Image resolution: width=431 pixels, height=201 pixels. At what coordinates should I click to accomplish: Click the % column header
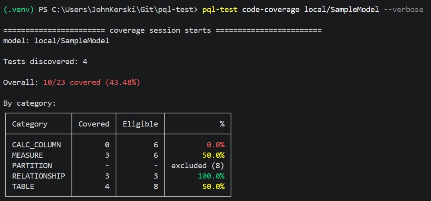(222, 124)
